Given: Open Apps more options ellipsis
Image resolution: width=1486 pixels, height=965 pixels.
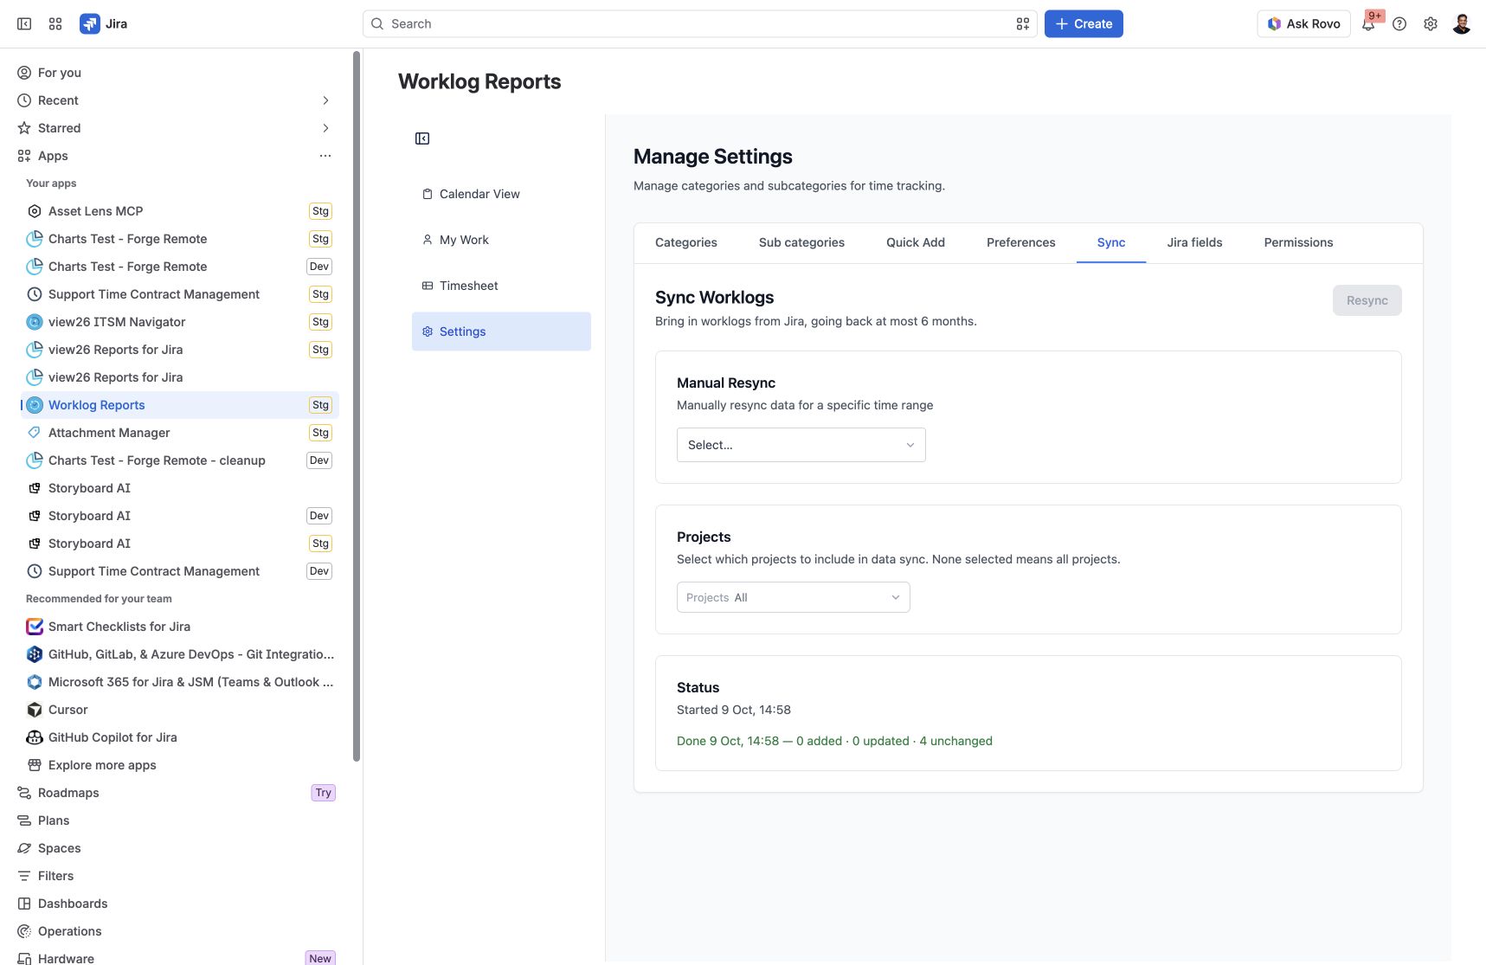Looking at the screenshot, I should click(325, 156).
